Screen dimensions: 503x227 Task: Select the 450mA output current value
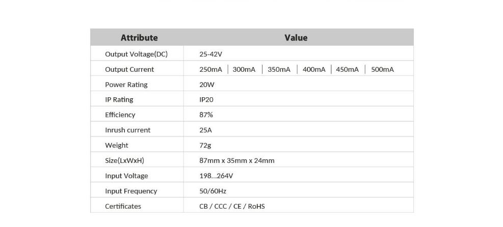(348, 70)
